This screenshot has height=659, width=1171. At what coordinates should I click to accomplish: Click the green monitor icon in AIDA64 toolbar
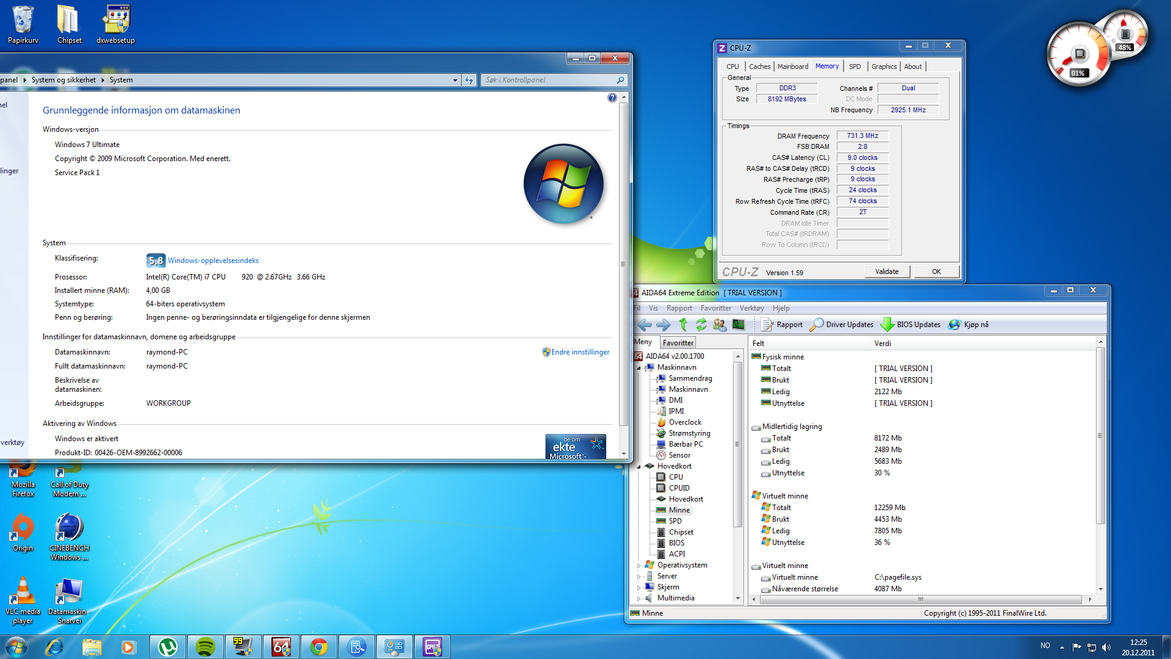[739, 325]
